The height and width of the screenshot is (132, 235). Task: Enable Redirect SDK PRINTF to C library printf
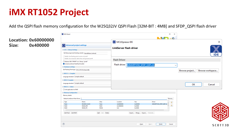pos(64,62)
